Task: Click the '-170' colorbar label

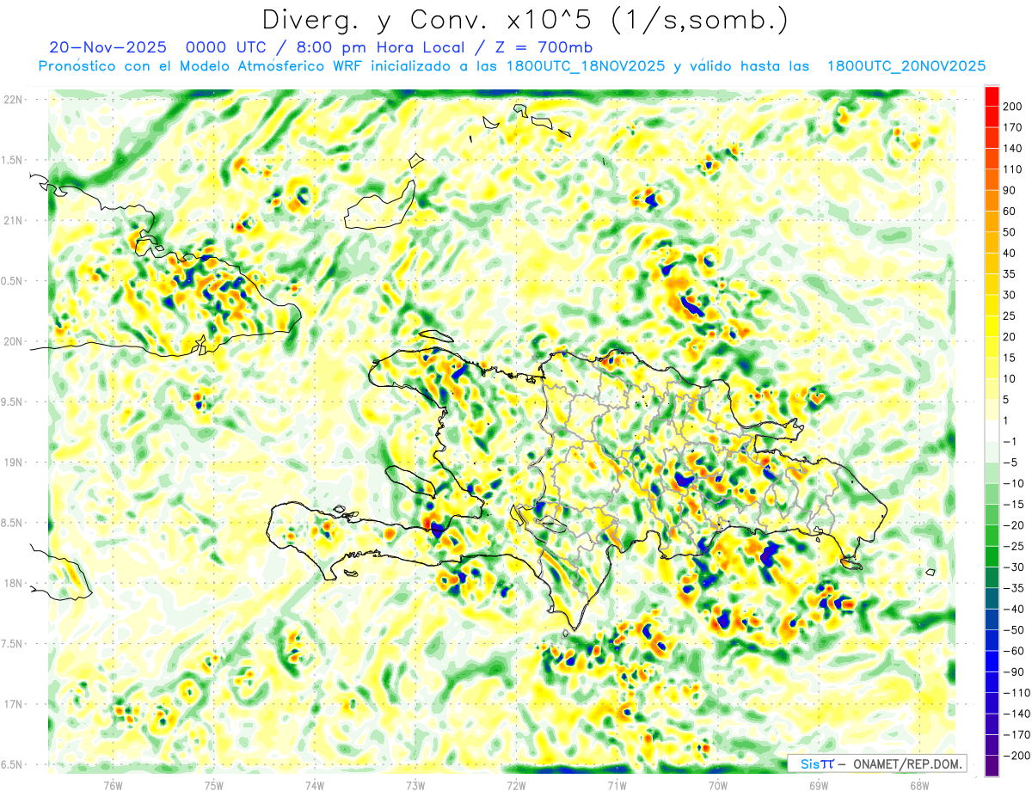Action: click(x=1016, y=734)
